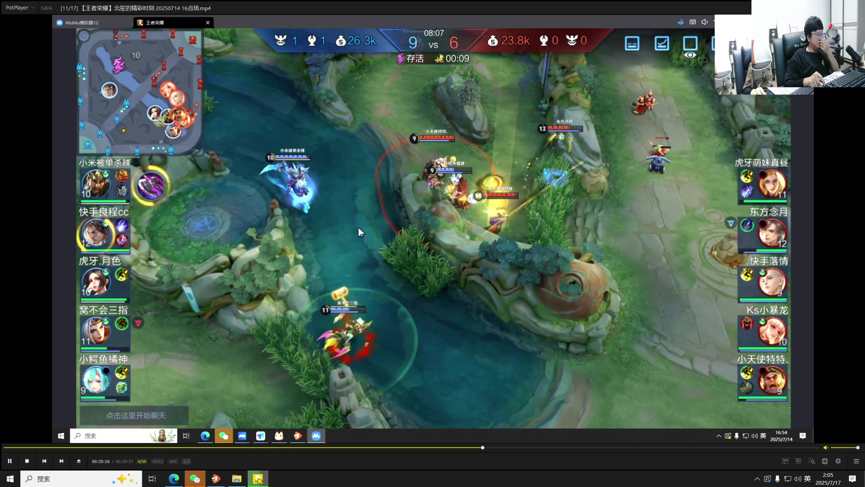Launch Microsoft Edge from the bottom taskbar
Image resolution: width=865 pixels, height=487 pixels.
click(x=174, y=479)
